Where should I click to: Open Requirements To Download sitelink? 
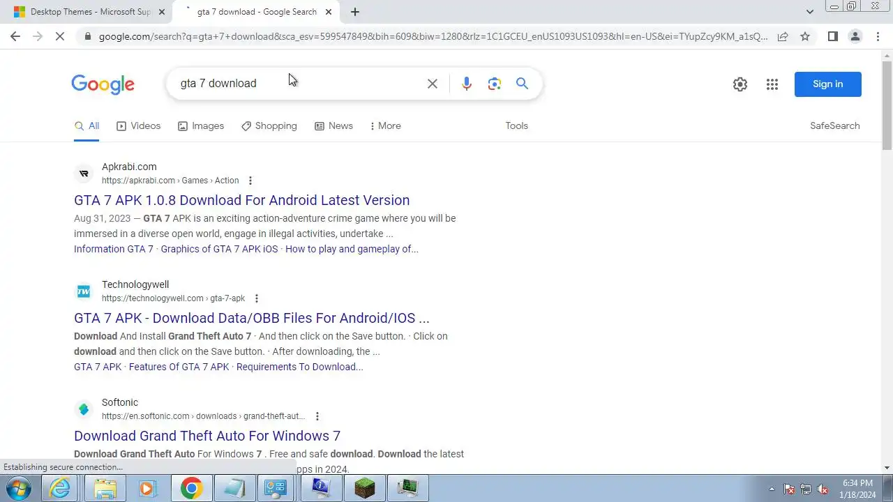pyautogui.click(x=300, y=367)
